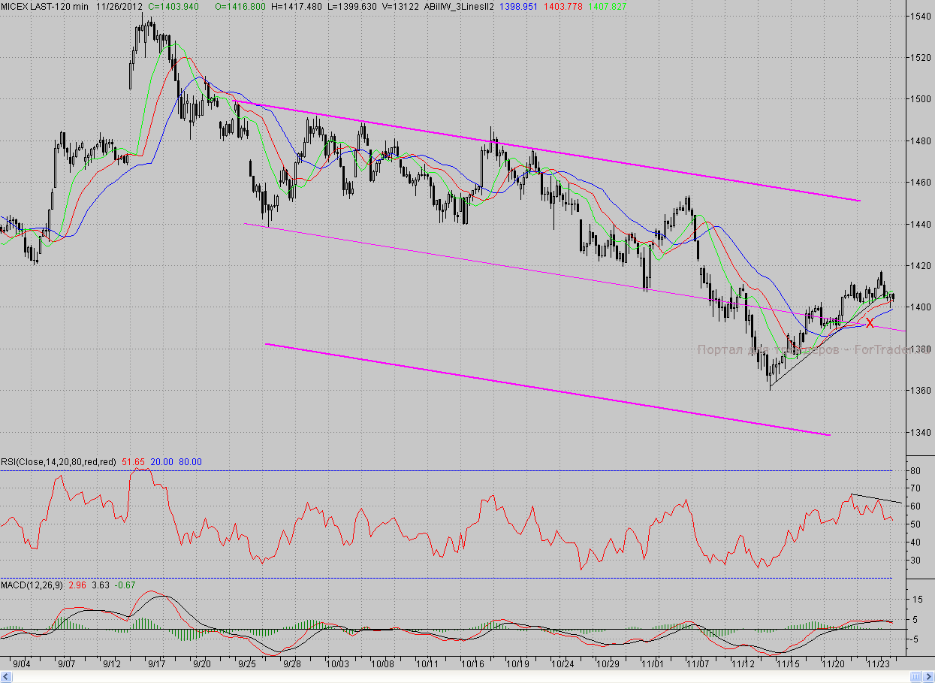Click the 9/17 date on time axis

point(157,664)
